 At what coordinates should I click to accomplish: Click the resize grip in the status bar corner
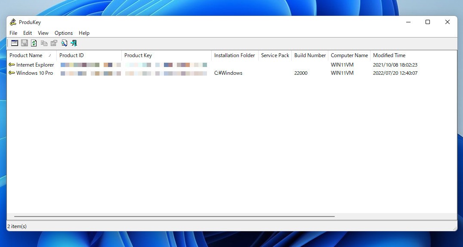click(x=454, y=228)
